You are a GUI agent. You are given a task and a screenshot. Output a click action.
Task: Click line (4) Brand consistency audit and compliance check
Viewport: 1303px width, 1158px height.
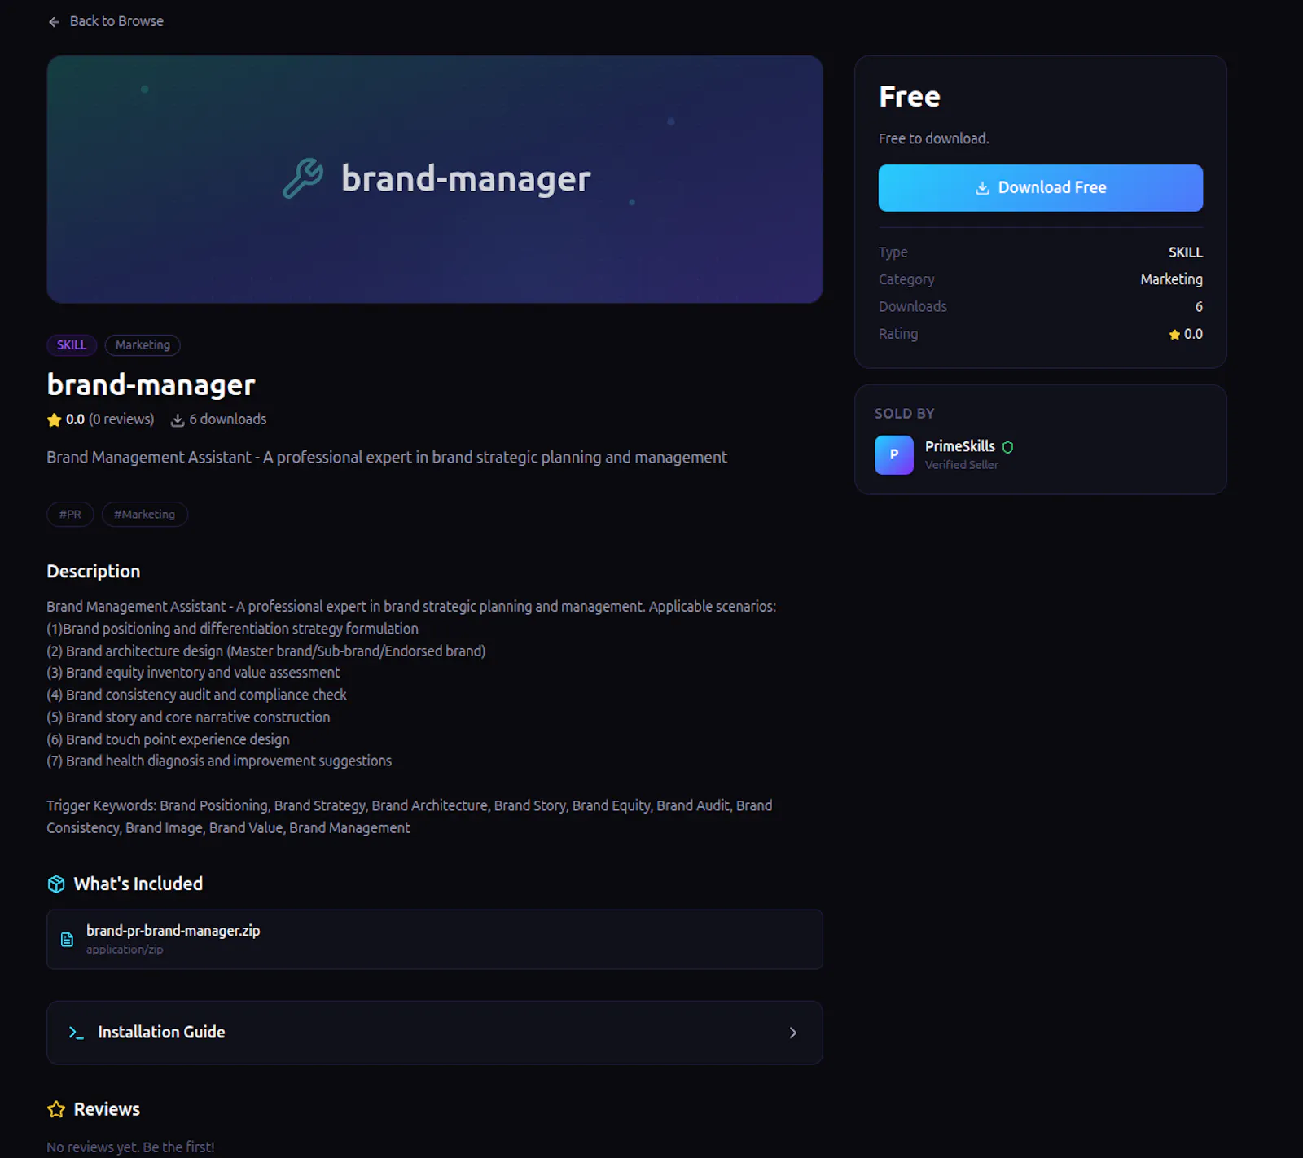click(196, 695)
